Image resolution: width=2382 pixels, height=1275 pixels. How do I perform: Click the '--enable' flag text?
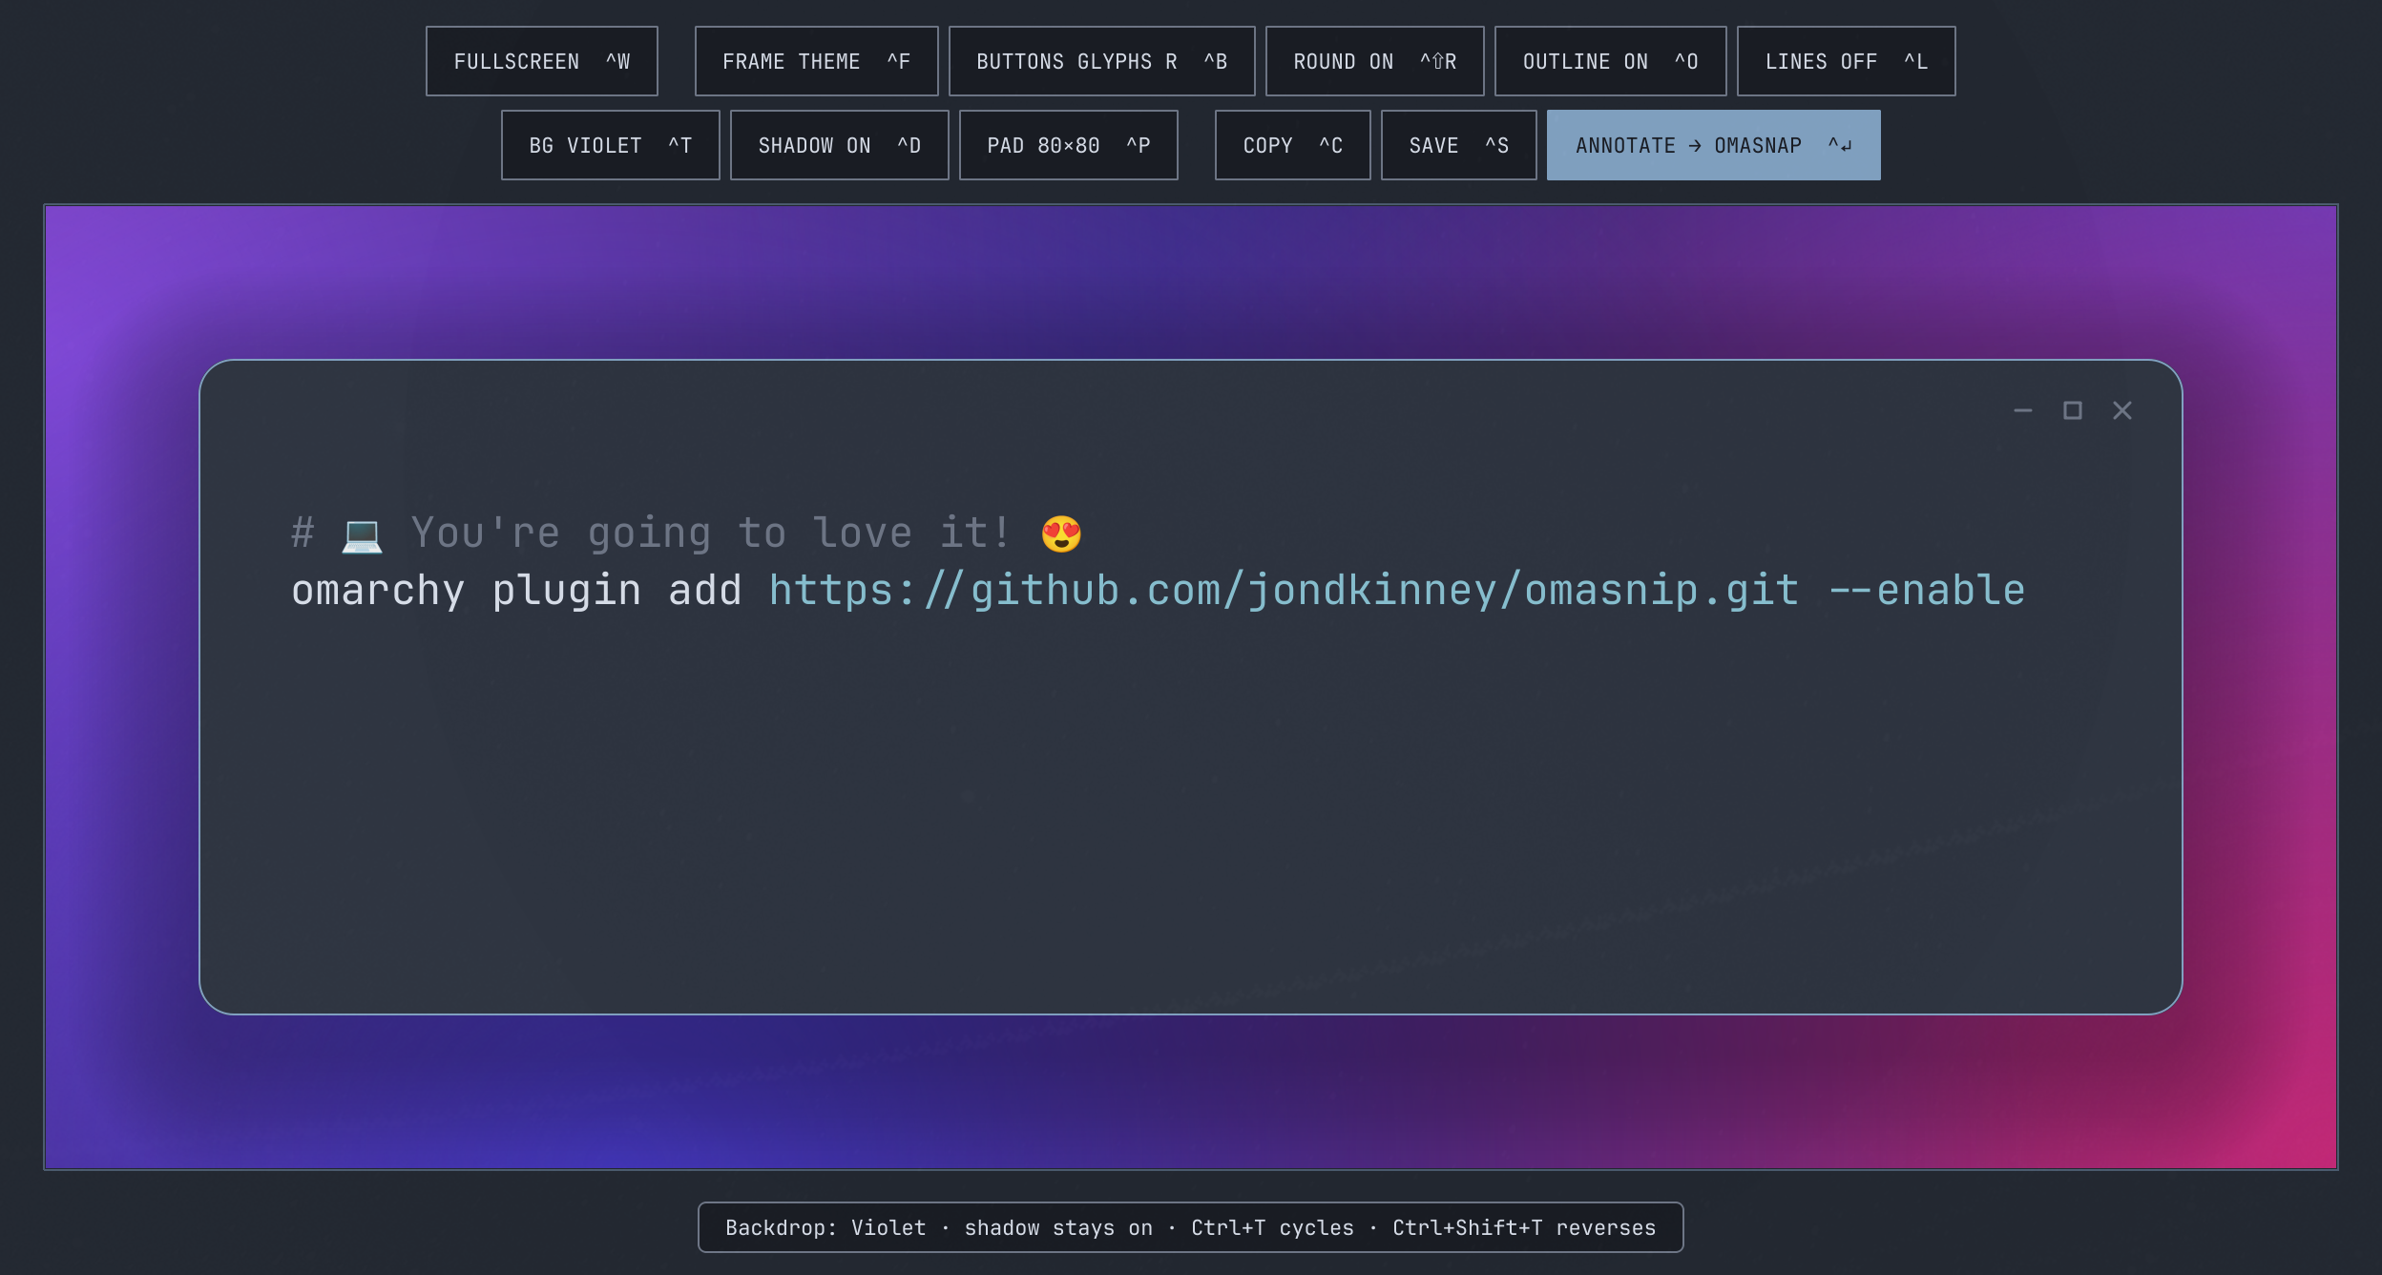[1927, 591]
